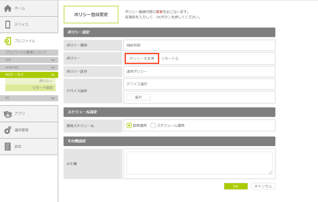Click the green Profile icon

pos(8,41)
